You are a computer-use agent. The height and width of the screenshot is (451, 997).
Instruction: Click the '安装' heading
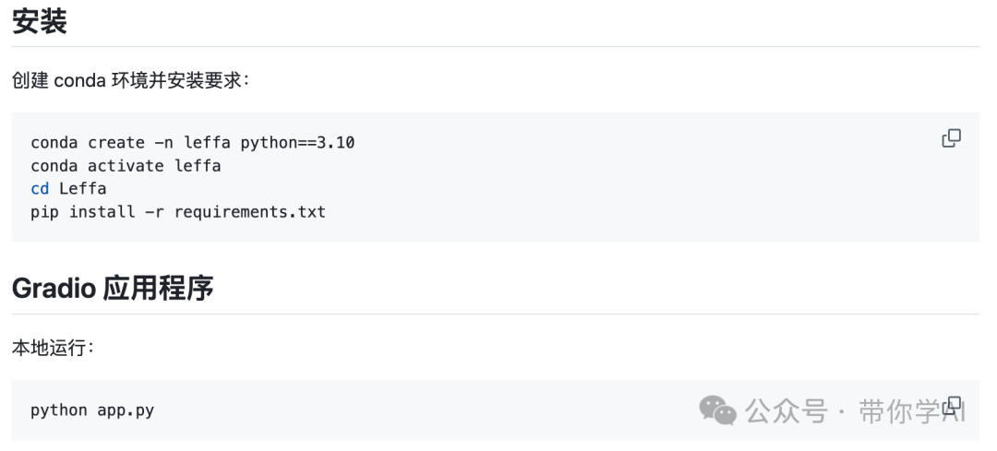pos(40,21)
